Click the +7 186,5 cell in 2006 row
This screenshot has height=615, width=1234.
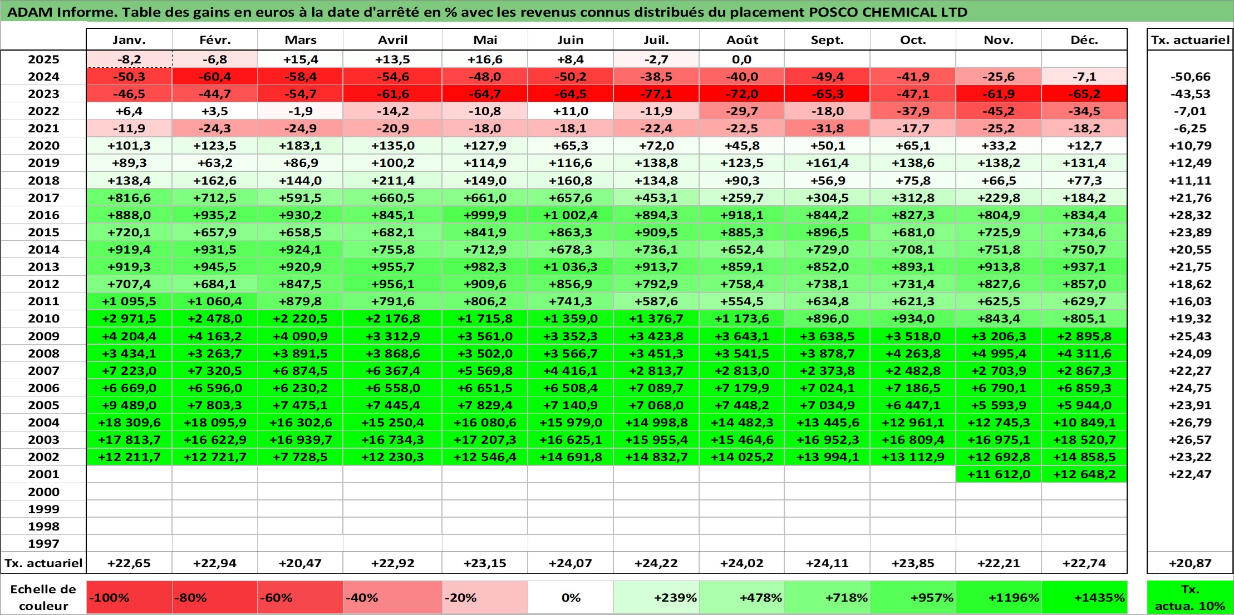[x=913, y=388]
